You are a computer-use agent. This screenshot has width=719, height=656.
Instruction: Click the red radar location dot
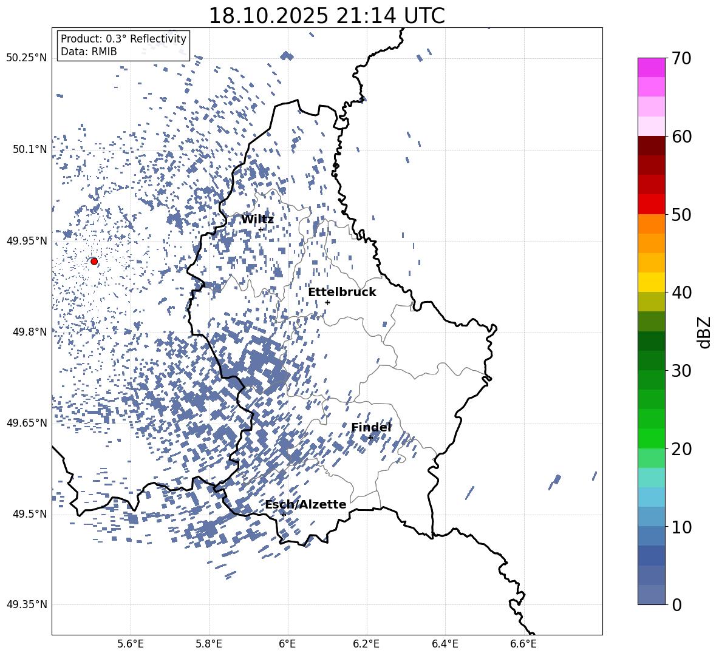pos(94,262)
